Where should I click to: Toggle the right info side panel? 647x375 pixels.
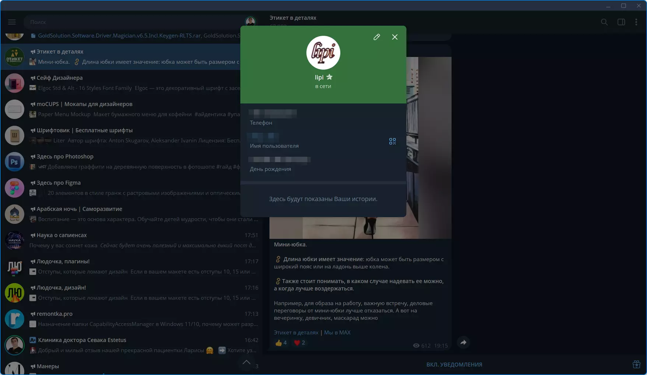coord(621,22)
